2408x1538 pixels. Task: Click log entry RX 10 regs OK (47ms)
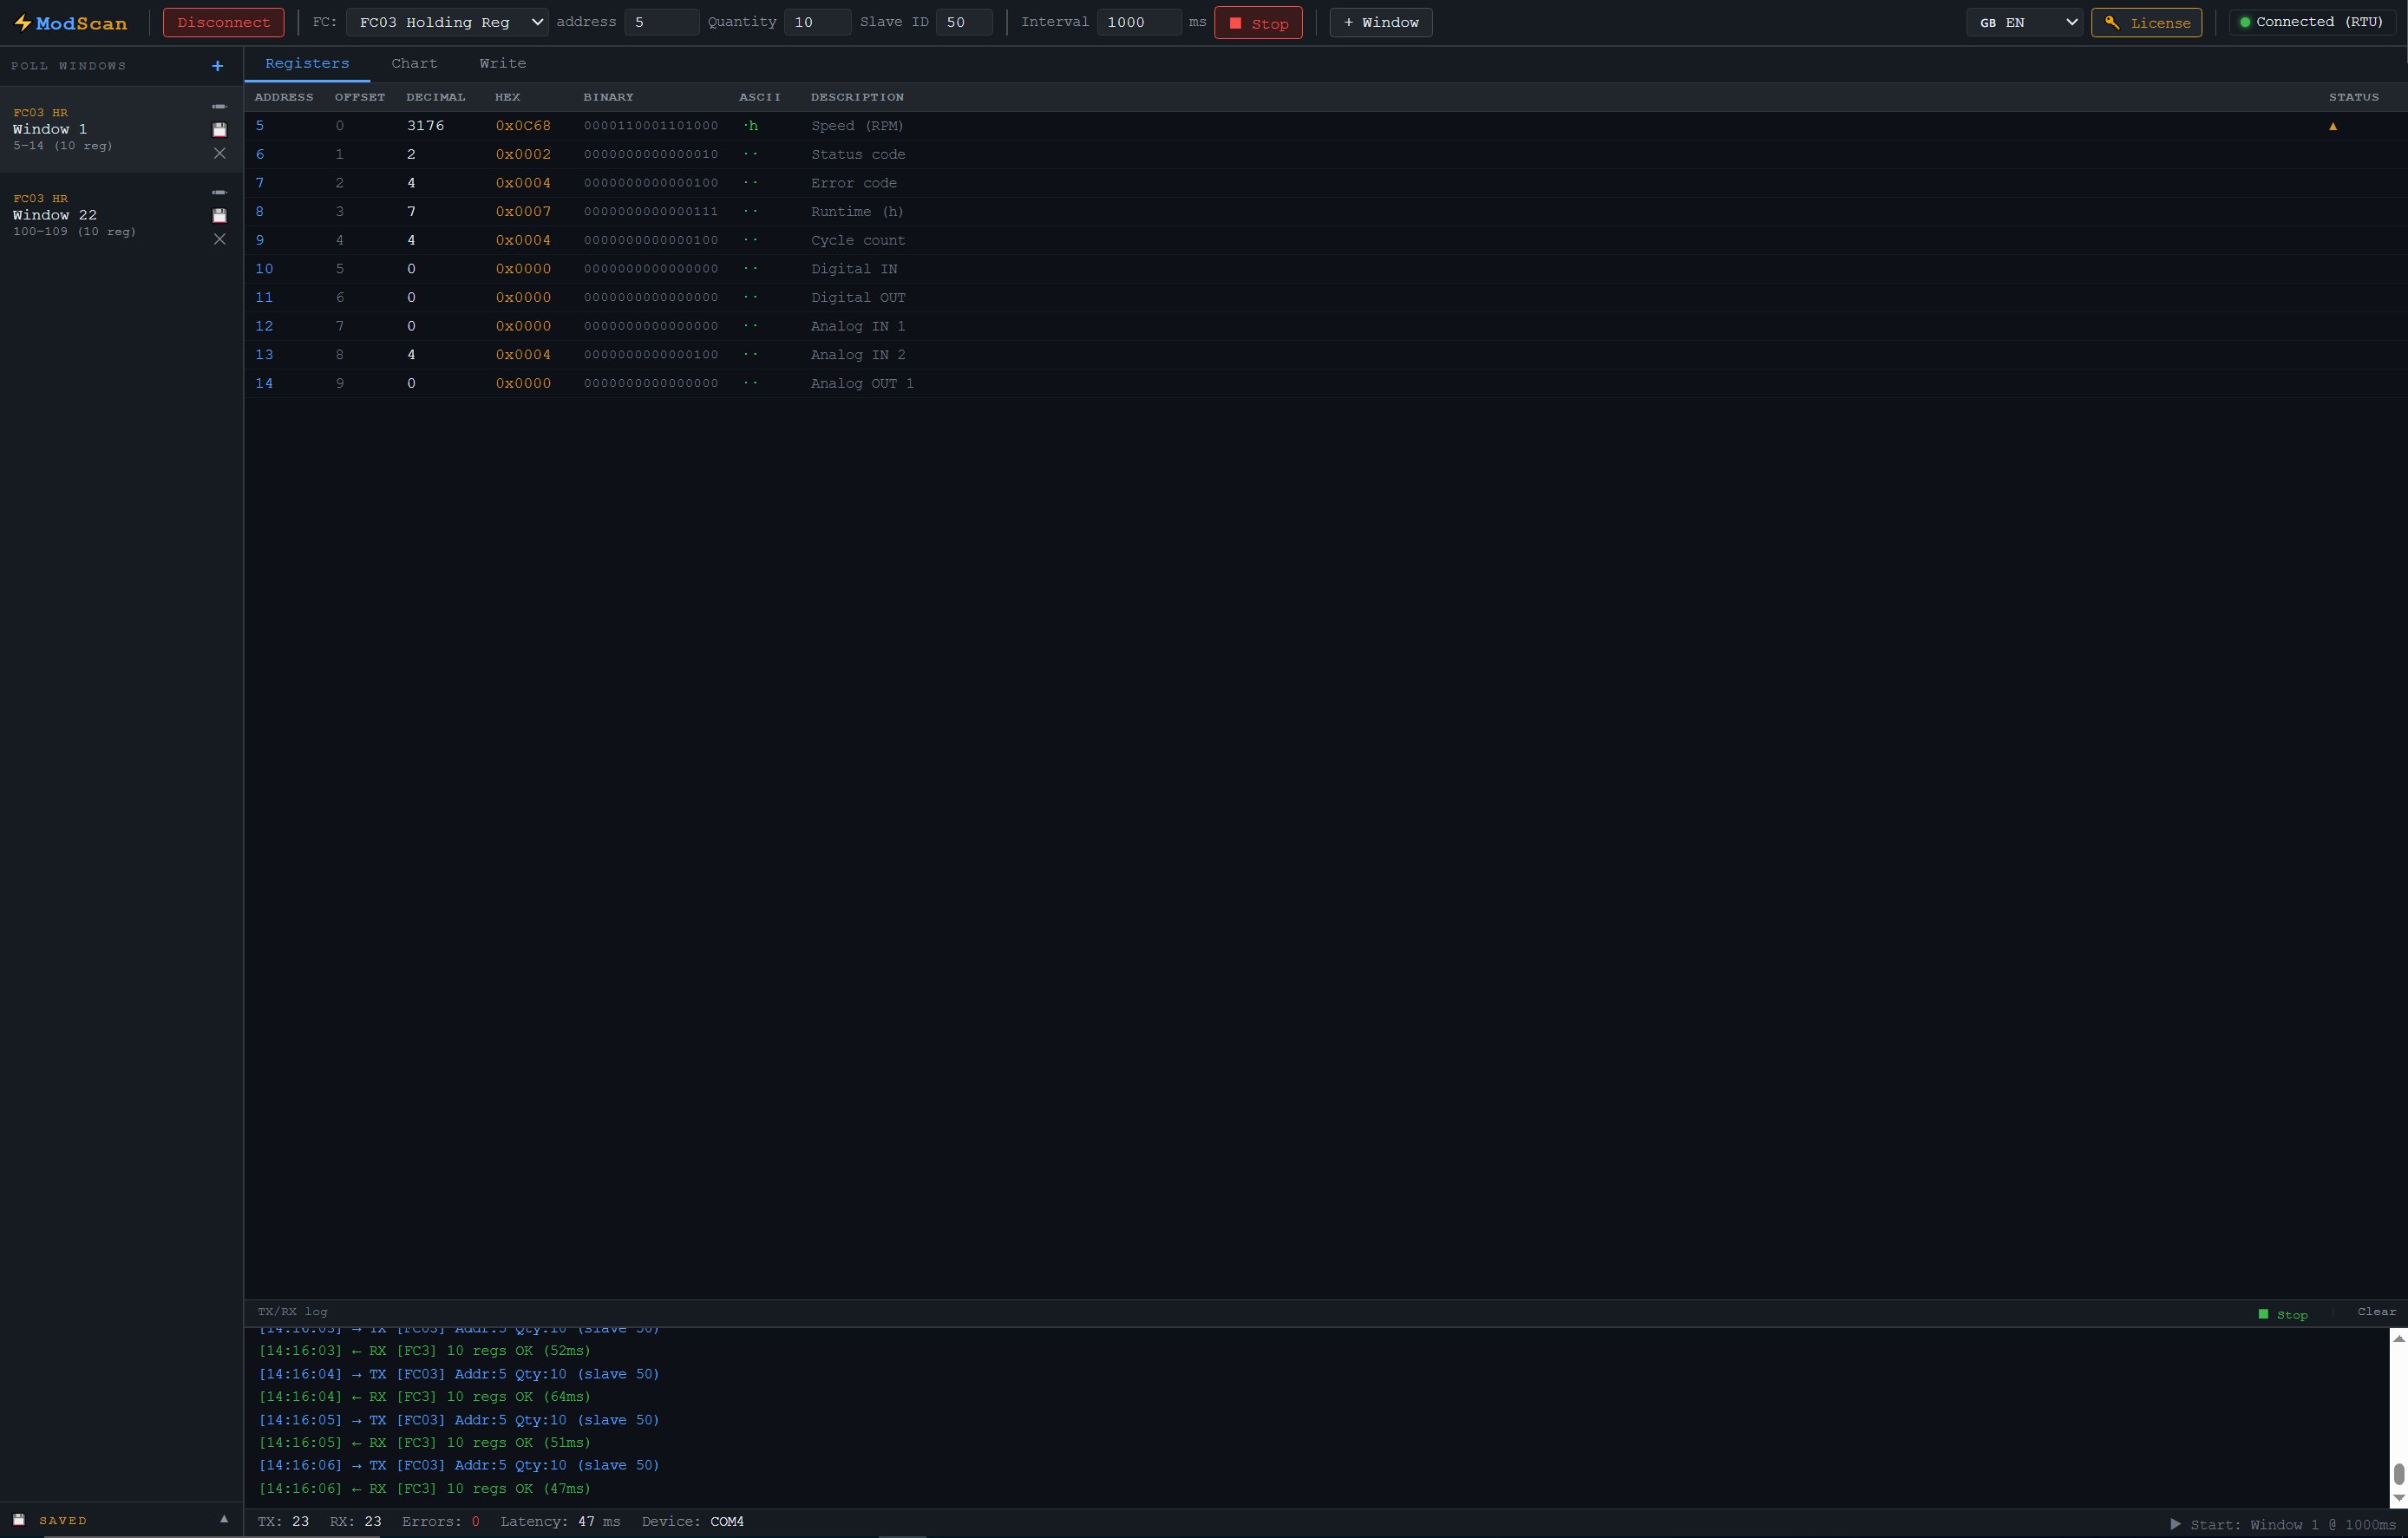425,1489
